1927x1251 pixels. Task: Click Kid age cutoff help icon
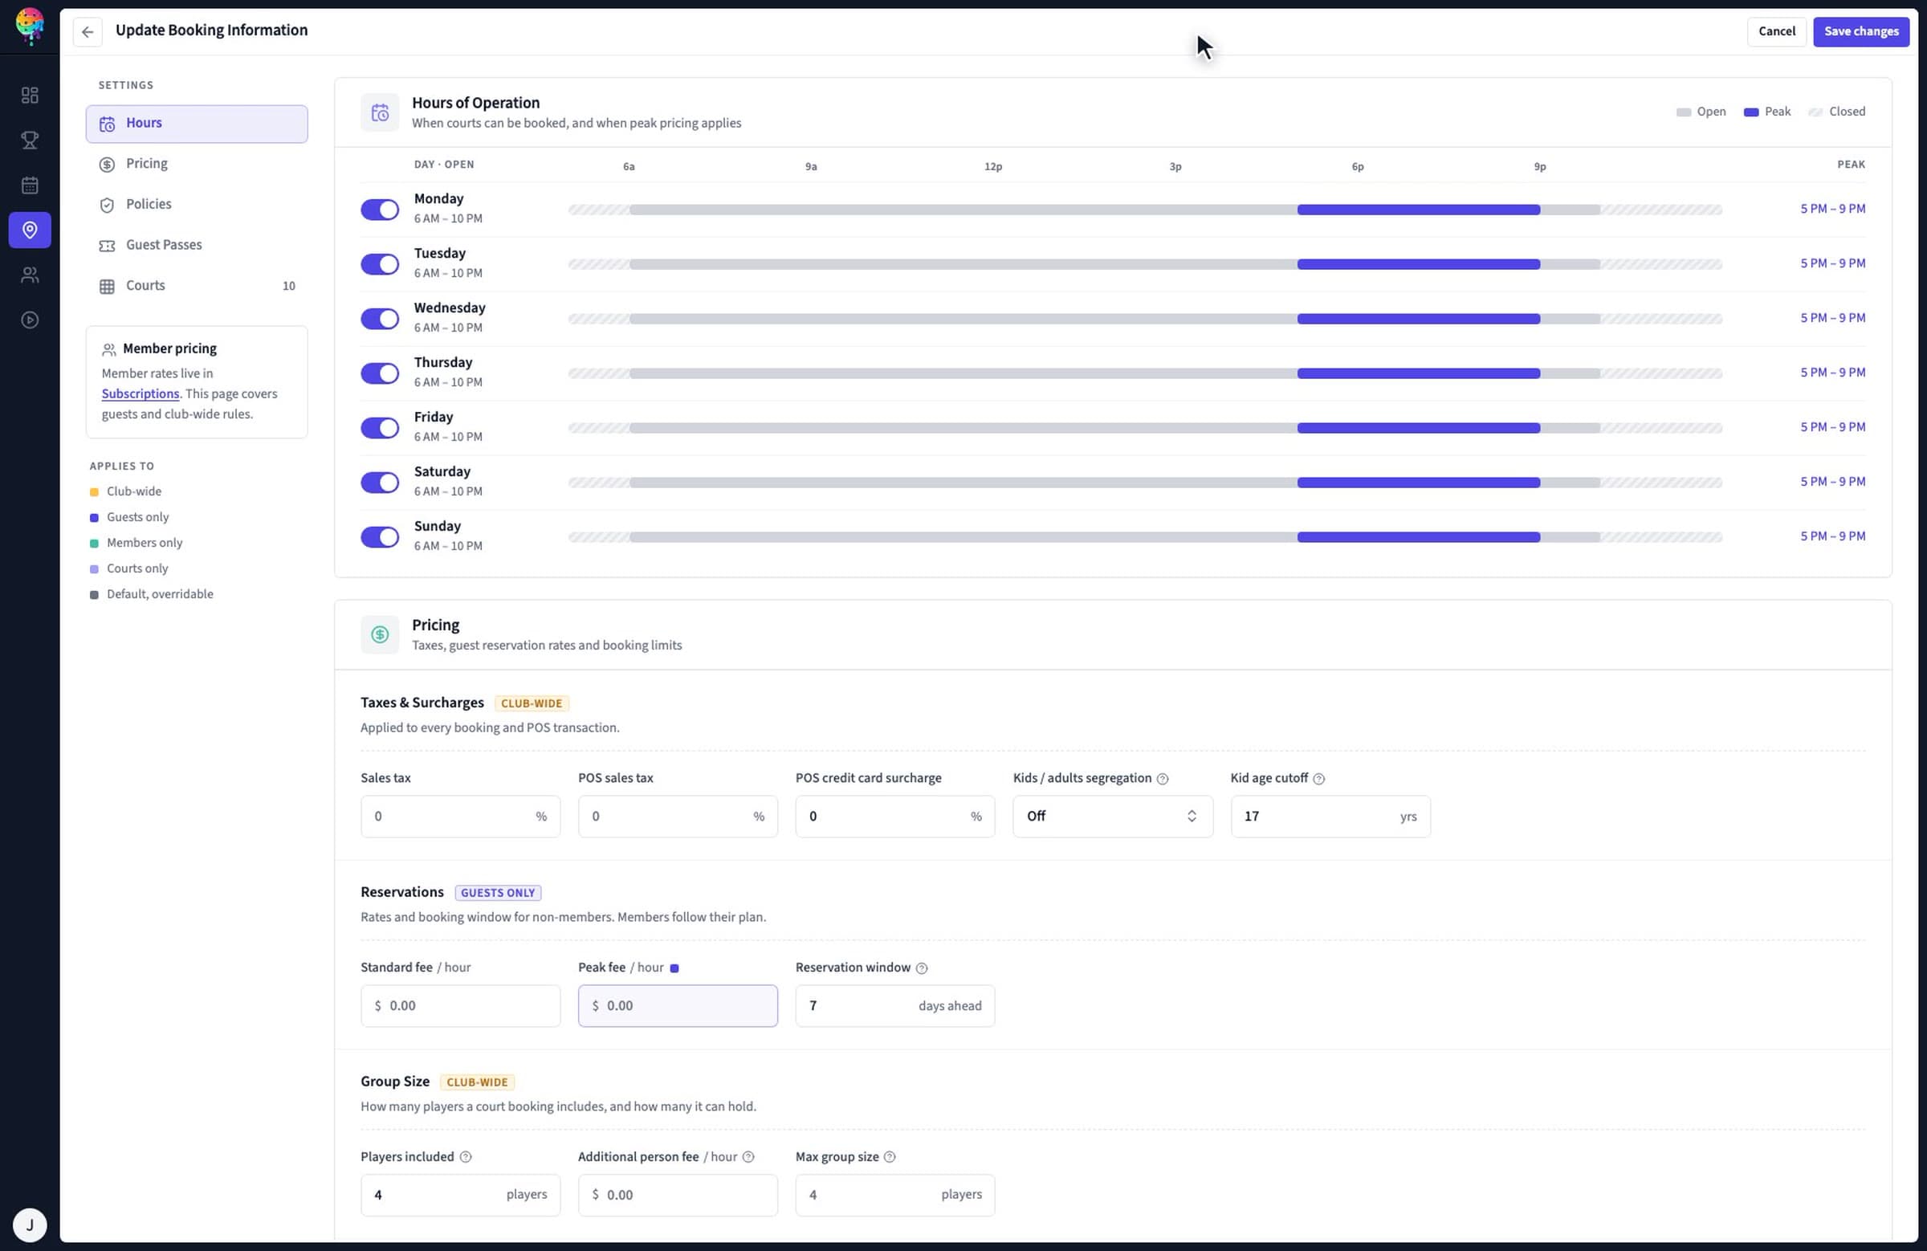pos(1318,779)
